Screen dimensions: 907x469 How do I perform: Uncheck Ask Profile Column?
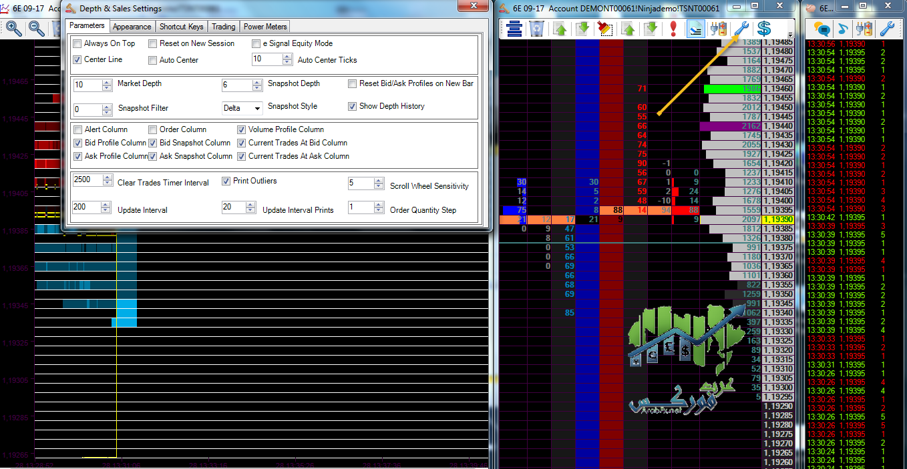tap(77, 156)
